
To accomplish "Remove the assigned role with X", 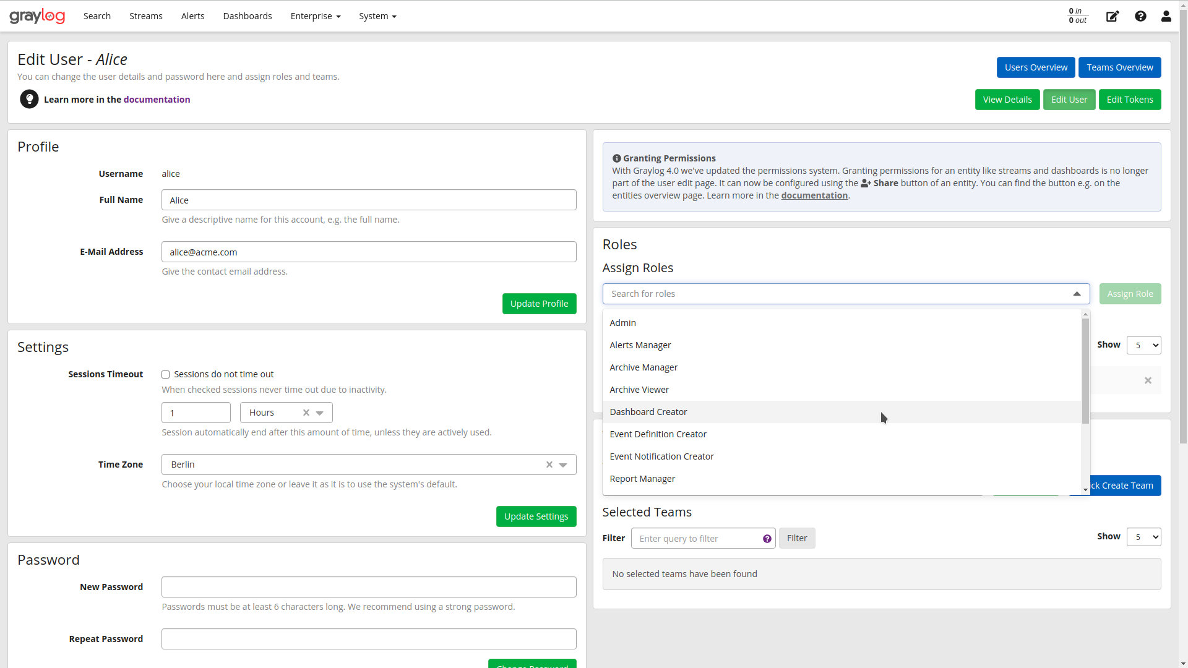I will [1147, 380].
